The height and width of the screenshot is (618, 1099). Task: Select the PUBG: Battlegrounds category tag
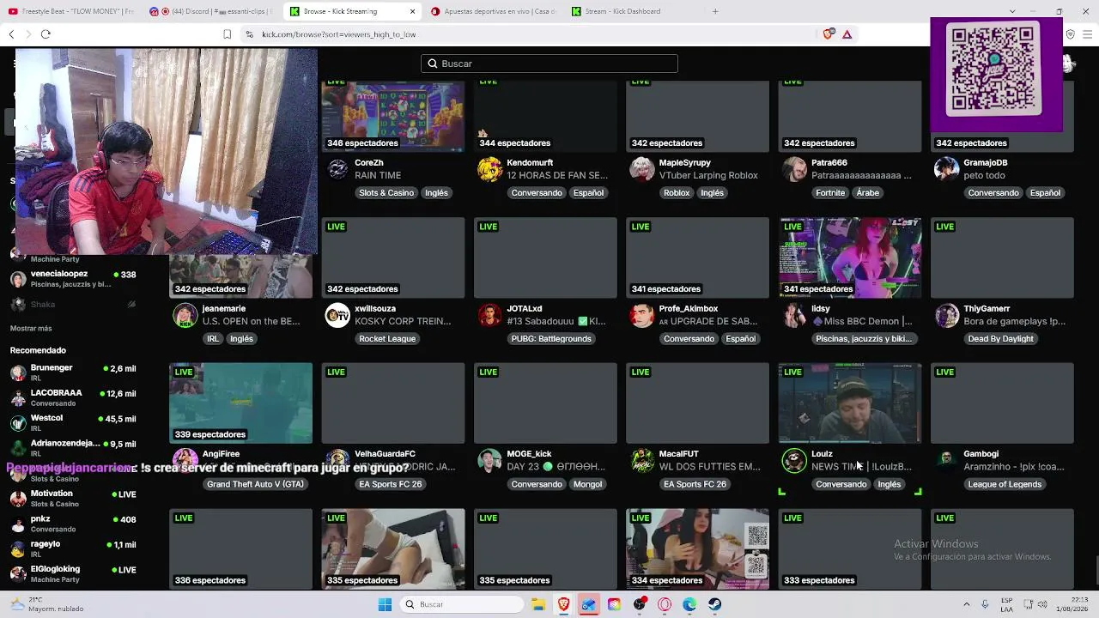coord(551,339)
